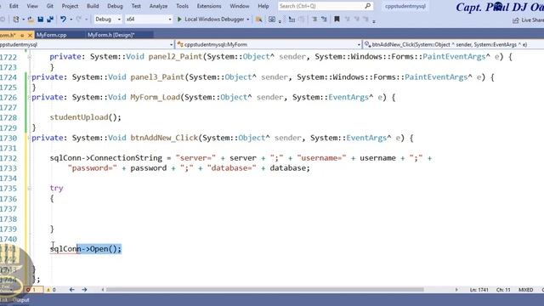Click the Open File folder icon

[31, 20]
